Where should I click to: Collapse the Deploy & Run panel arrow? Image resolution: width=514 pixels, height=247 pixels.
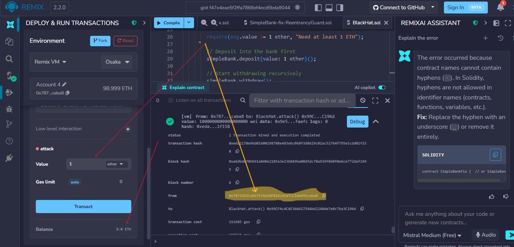(x=145, y=23)
